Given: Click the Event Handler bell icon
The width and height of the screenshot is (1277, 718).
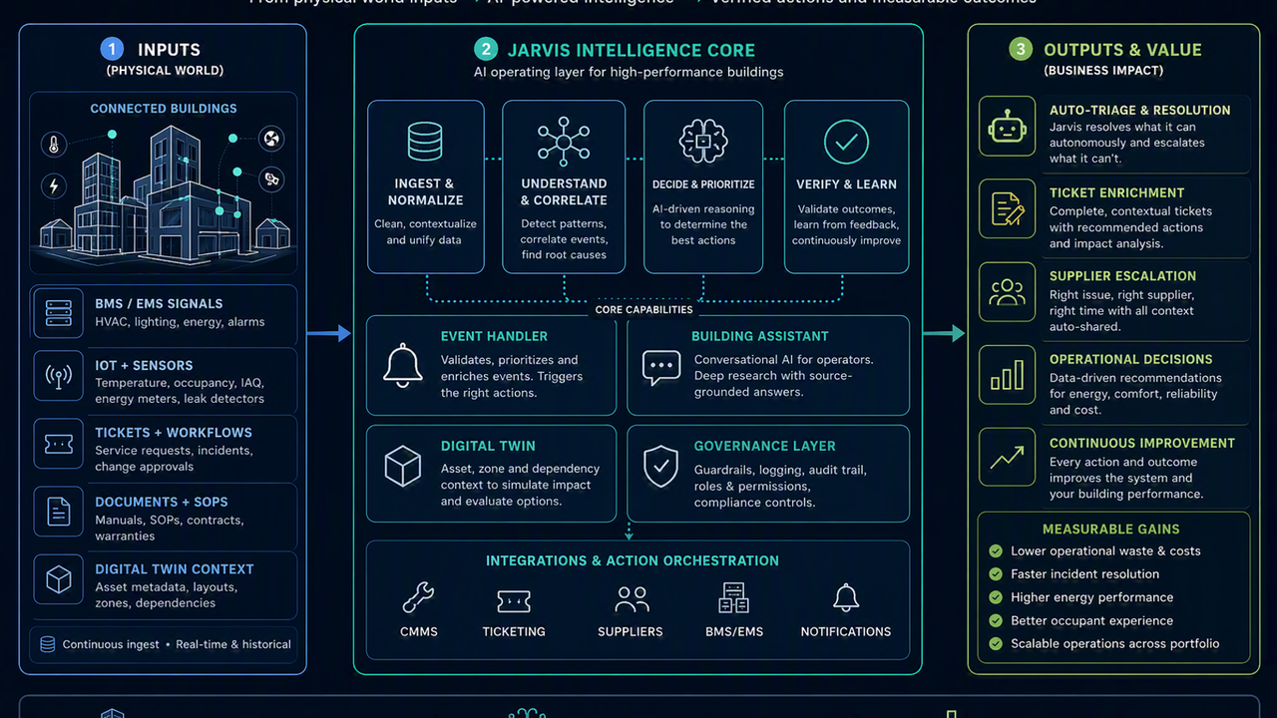Looking at the screenshot, I should (403, 365).
